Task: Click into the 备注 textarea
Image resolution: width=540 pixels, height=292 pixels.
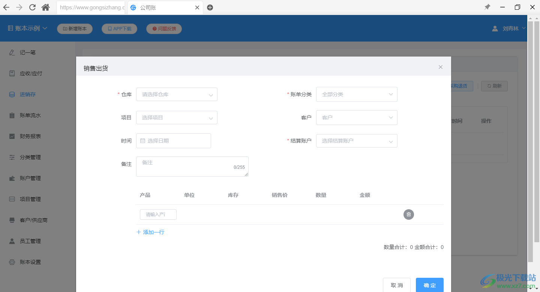Action: coord(192,167)
